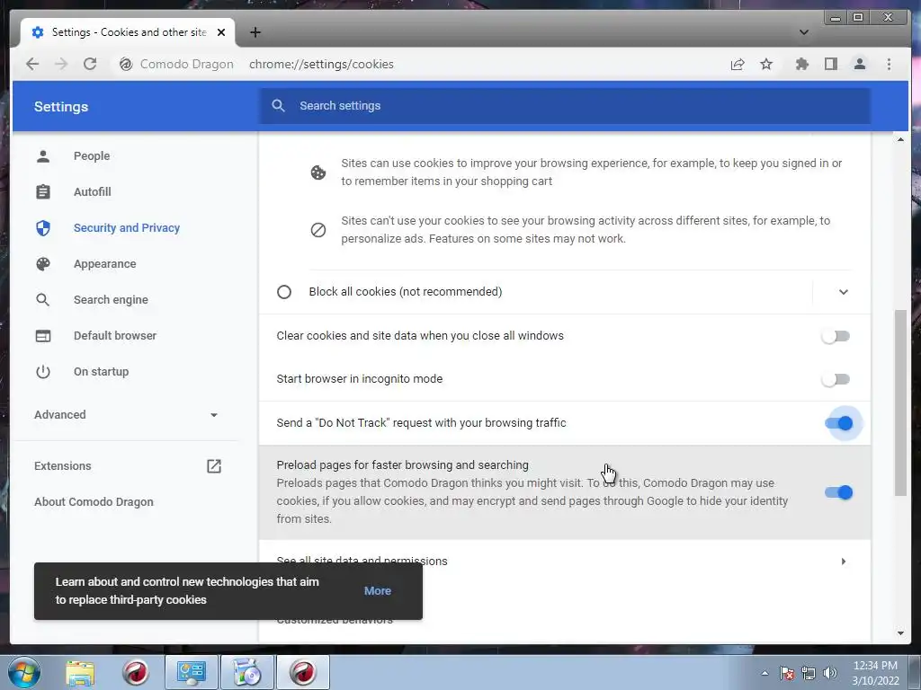
Task: Show hidden system tray icons
Action: 765,673
